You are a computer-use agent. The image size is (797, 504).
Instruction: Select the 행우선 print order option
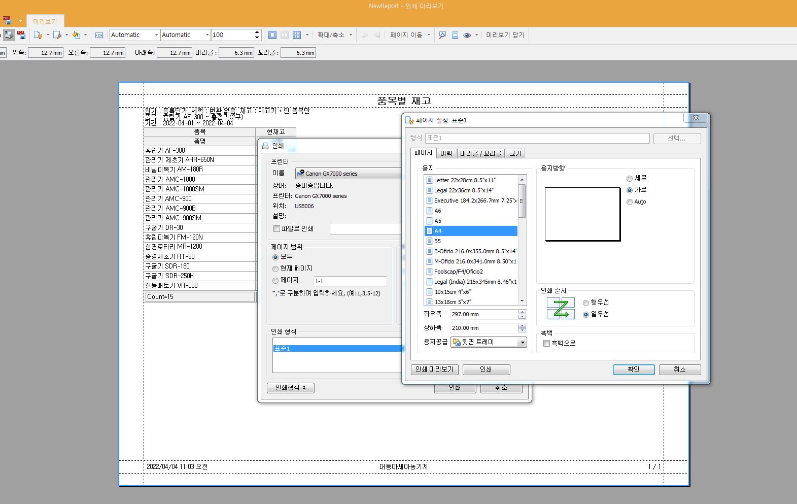pyautogui.click(x=586, y=303)
